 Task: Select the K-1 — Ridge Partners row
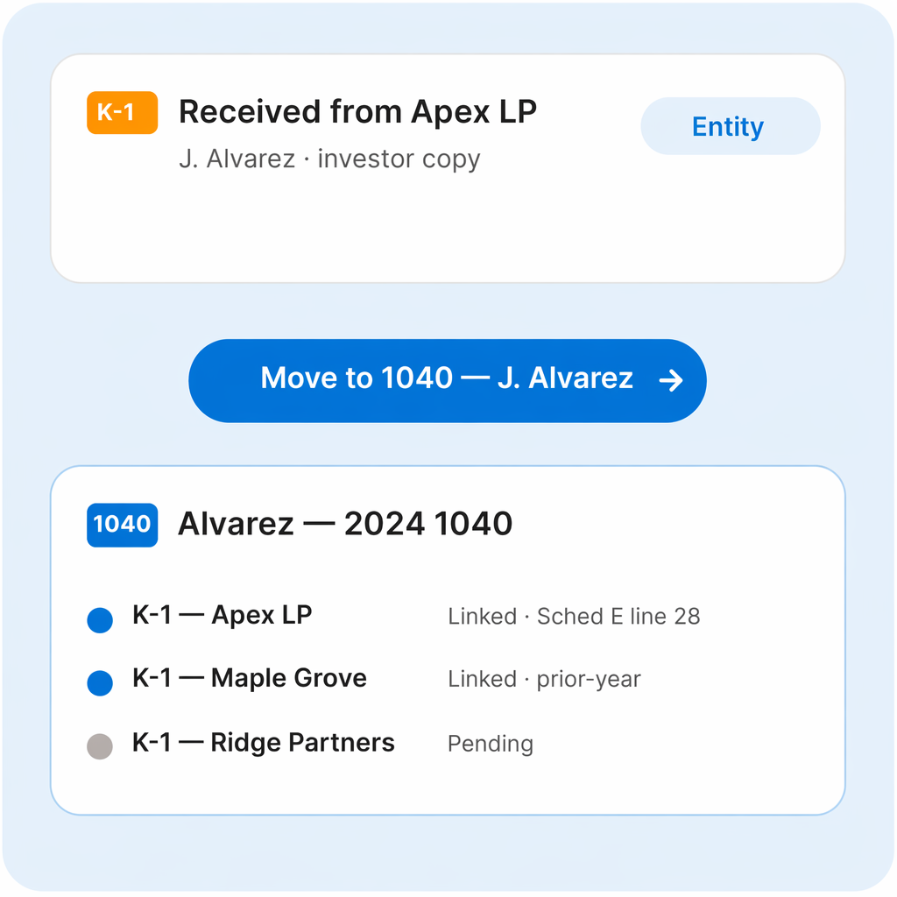coord(264,743)
